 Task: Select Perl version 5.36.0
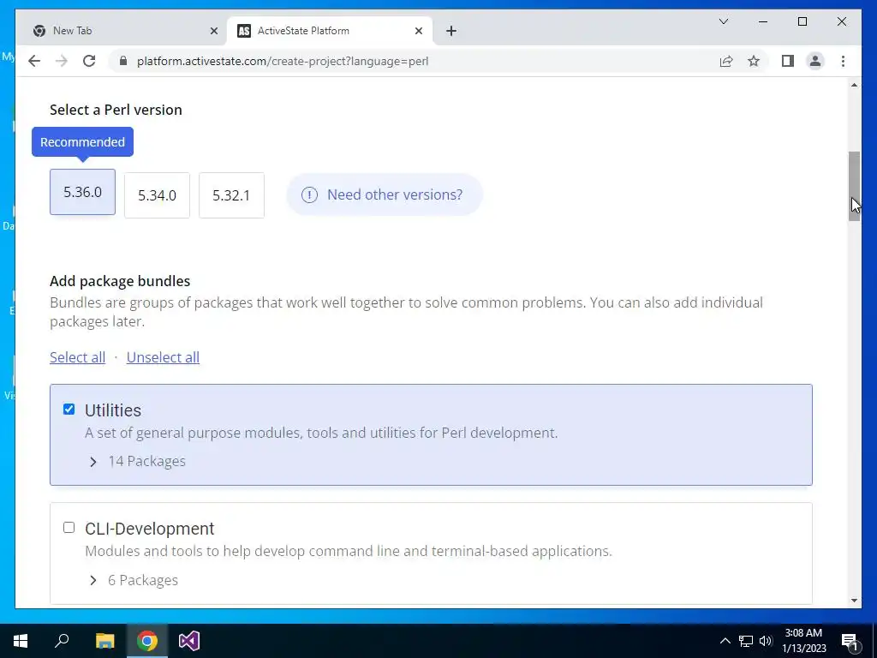tap(83, 192)
